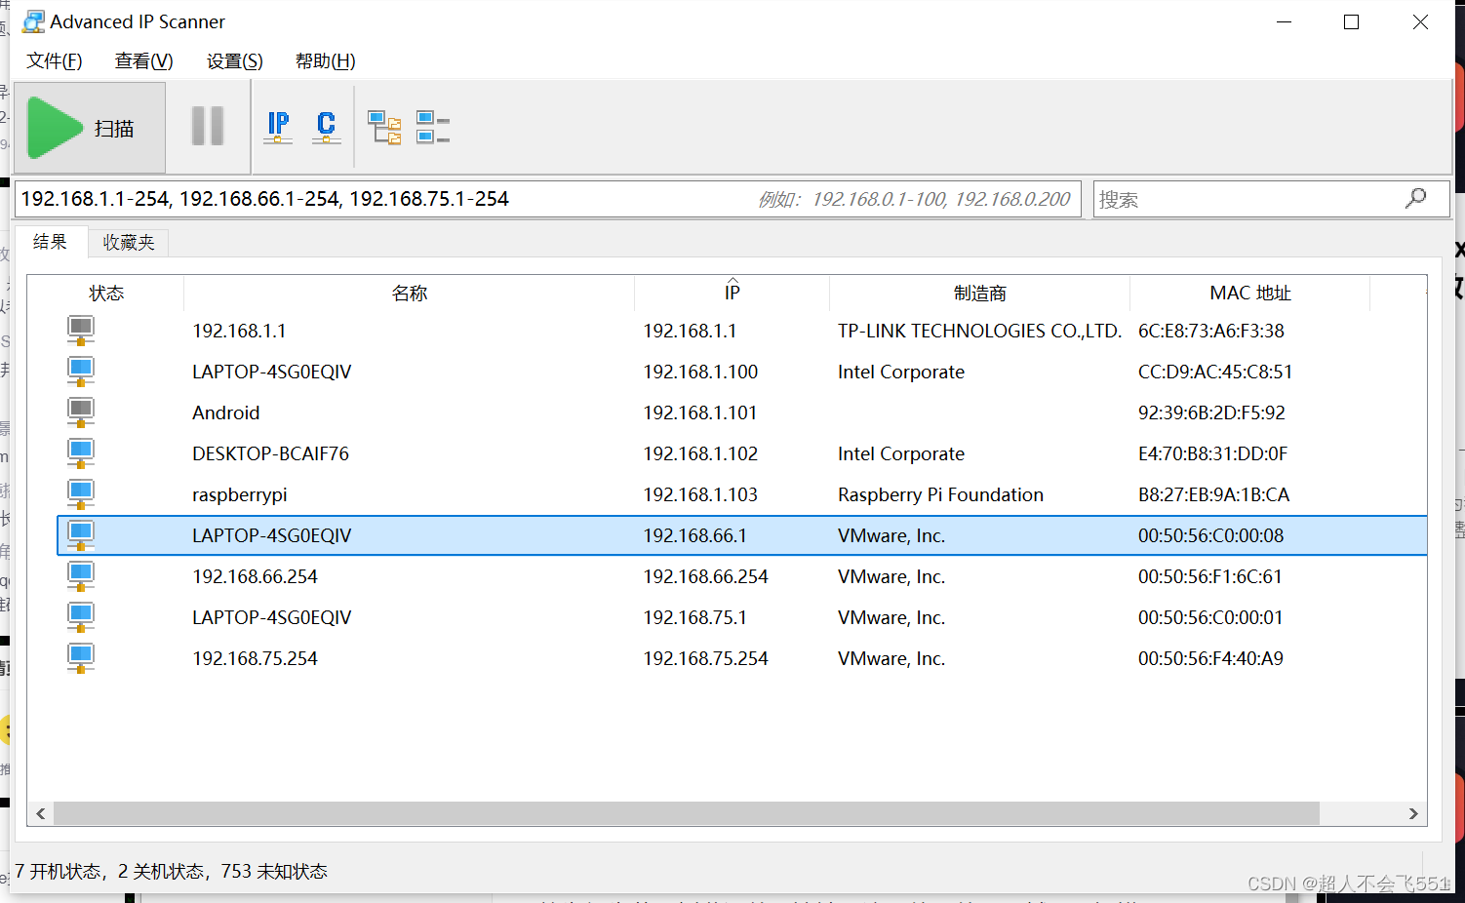
Task: Sort by the 名称 column header
Action: [x=410, y=294]
